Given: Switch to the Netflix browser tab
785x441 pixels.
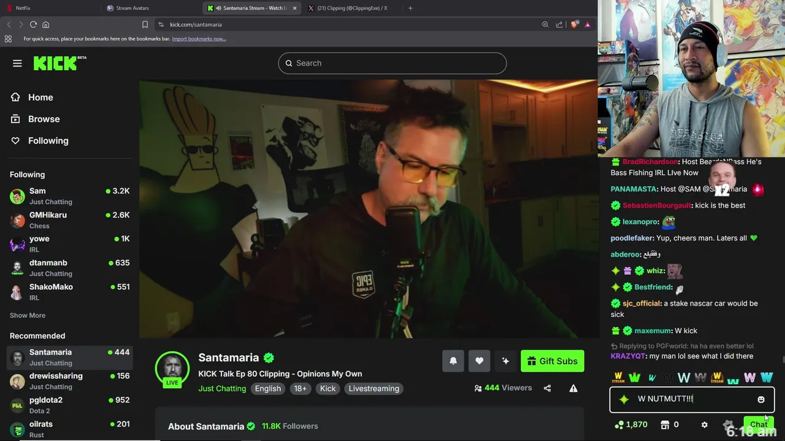Looking at the screenshot, I should point(50,8).
